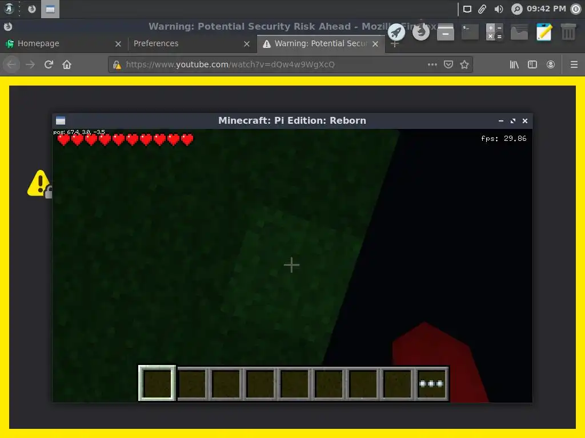This screenshot has width=585, height=438.
Task: Select the fourth Minecraft hotbar slot
Action: 260,384
